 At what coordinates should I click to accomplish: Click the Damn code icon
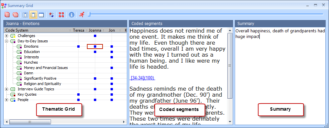point(19,73)
